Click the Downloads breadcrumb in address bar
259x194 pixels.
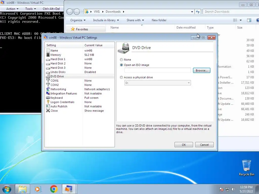point(113,12)
